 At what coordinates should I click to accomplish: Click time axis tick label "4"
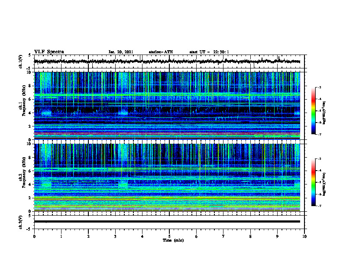point(142,236)
